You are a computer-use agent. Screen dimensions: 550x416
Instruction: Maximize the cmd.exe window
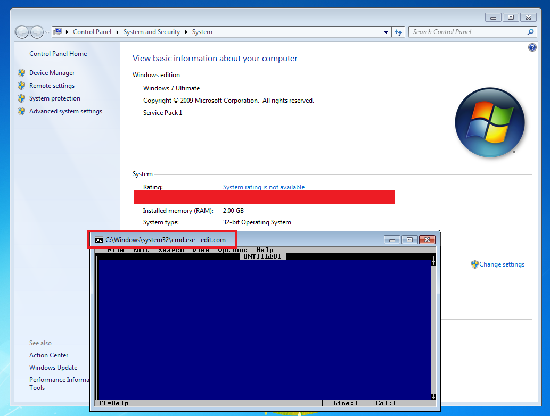coord(409,240)
